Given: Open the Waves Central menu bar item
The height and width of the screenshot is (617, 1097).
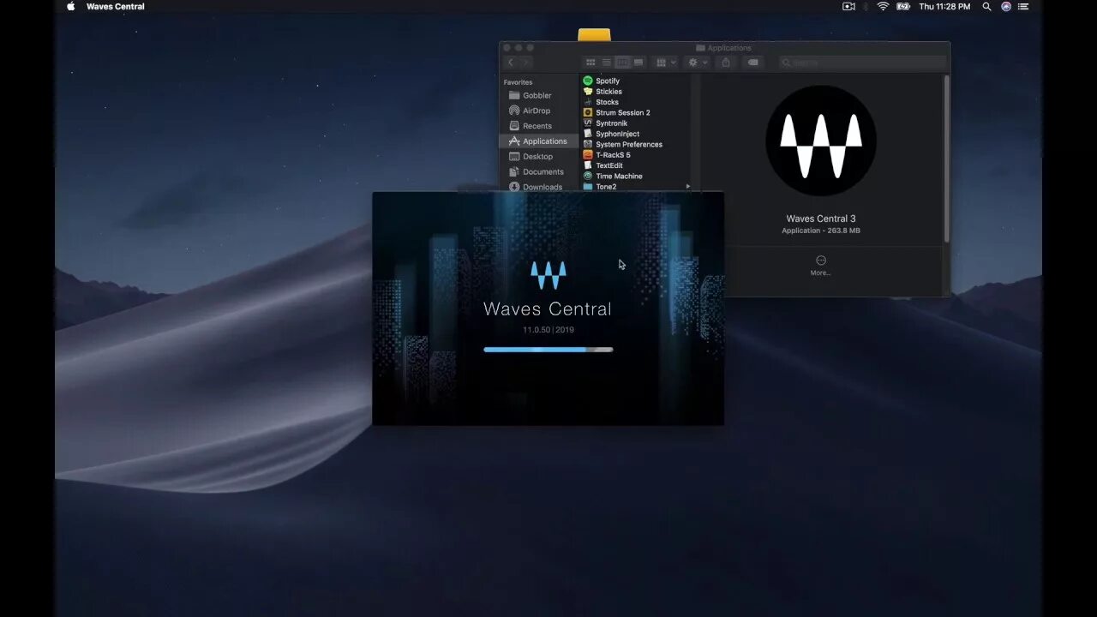Looking at the screenshot, I should 116,6.
